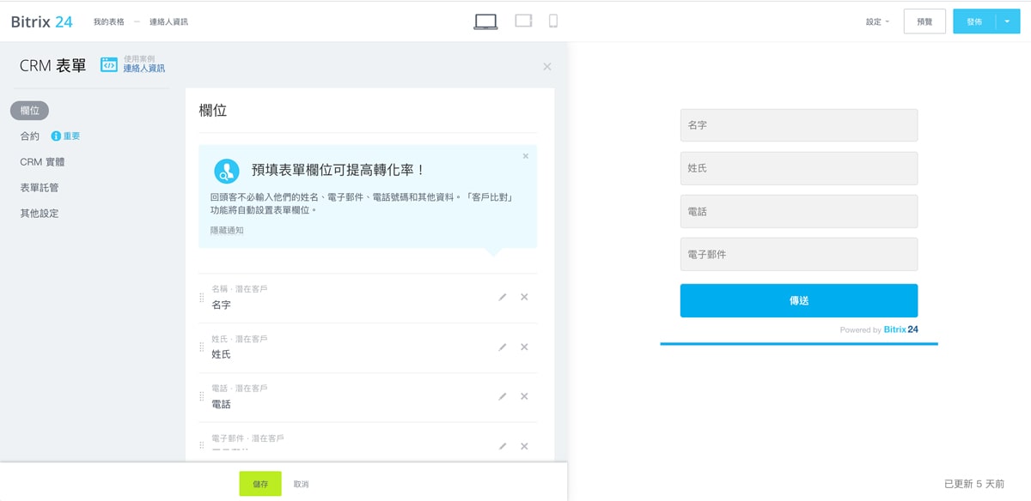Remove the 姓氏 field
The height and width of the screenshot is (501, 1031).
[x=524, y=347]
